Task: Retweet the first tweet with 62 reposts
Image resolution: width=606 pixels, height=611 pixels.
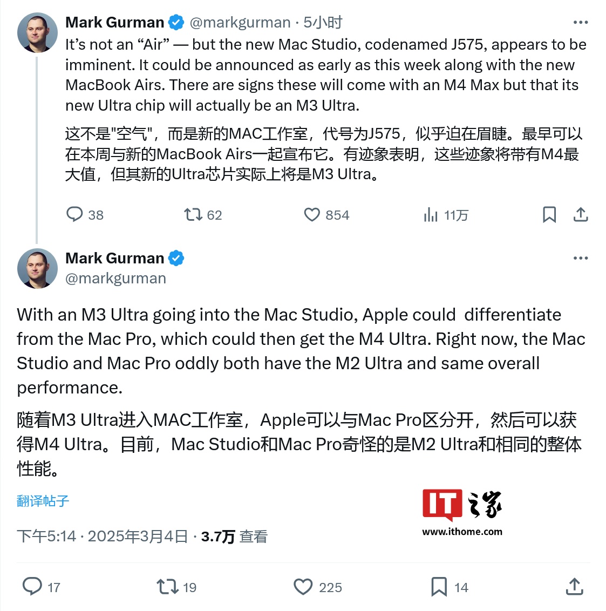Action: pyautogui.click(x=193, y=214)
